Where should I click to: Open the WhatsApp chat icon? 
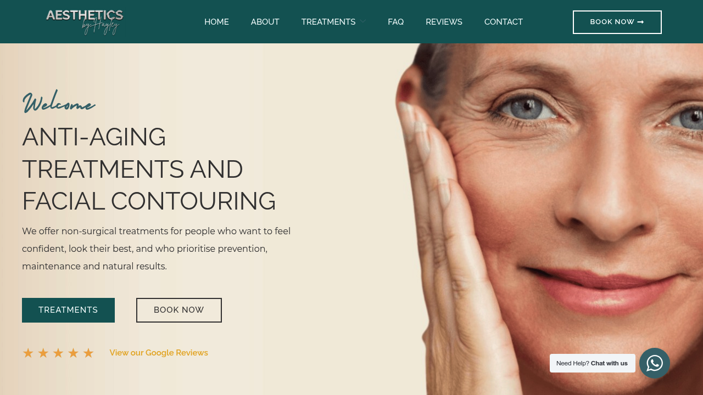click(x=655, y=363)
